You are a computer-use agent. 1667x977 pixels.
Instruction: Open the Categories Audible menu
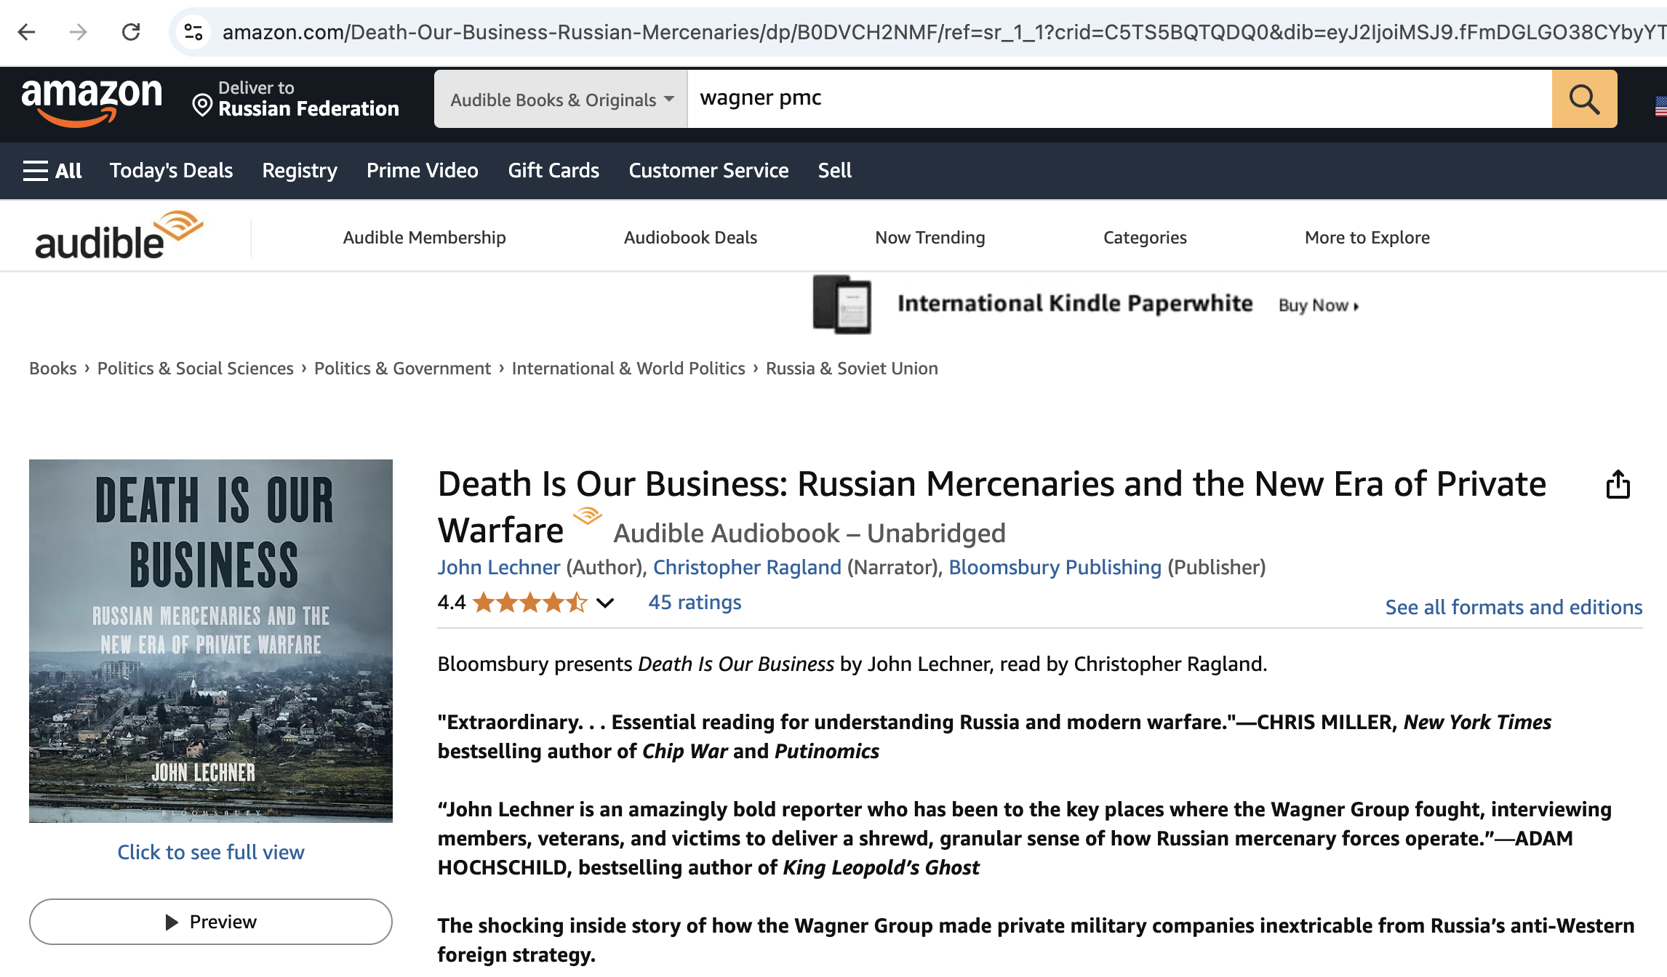[1144, 238]
